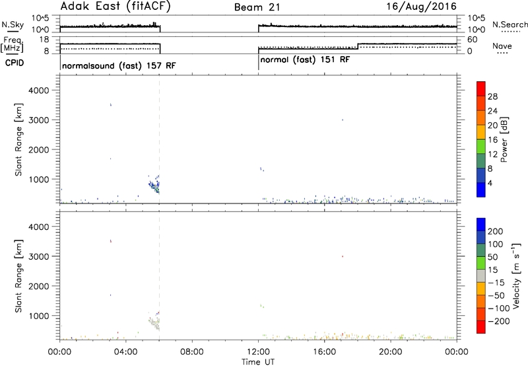This screenshot has width=528, height=366.
Task: Click the red top segment of Power colorbar
Action: coord(481,89)
